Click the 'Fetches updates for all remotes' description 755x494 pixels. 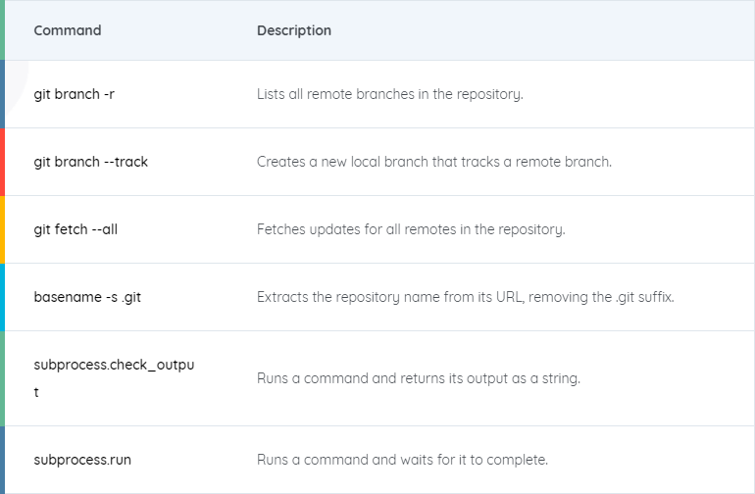411,229
